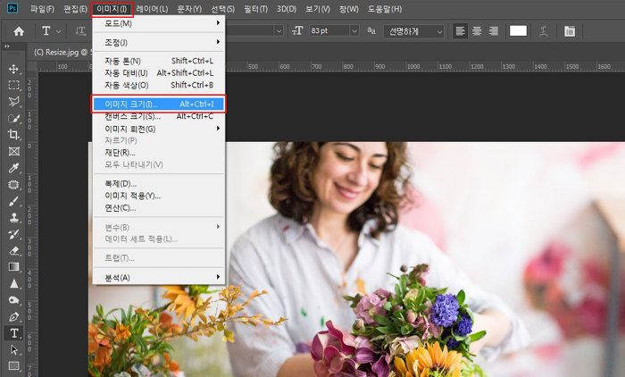Select the Pen tool
The width and height of the screenshot is (625, 377).
[x=14, y=317]
